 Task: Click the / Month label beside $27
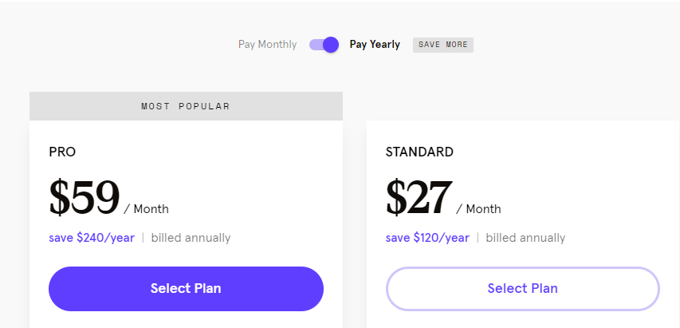tap(478, 209)
